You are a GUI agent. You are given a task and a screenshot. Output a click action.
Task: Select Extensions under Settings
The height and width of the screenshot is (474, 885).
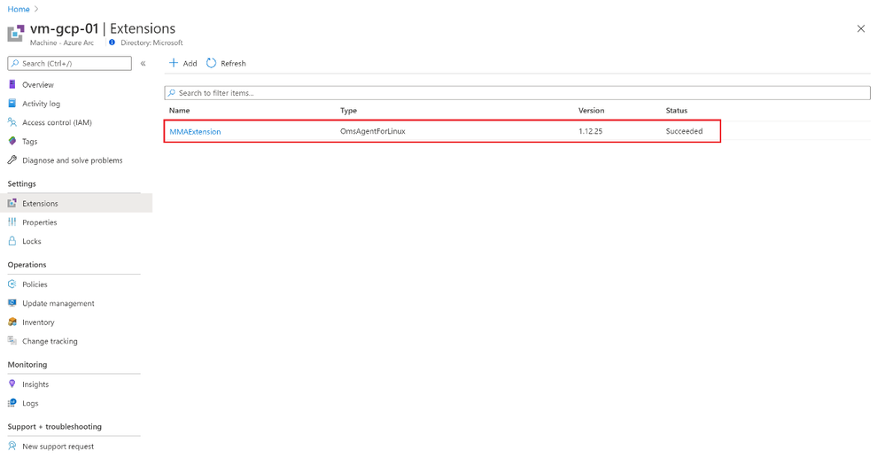click(x=40, y=203)
